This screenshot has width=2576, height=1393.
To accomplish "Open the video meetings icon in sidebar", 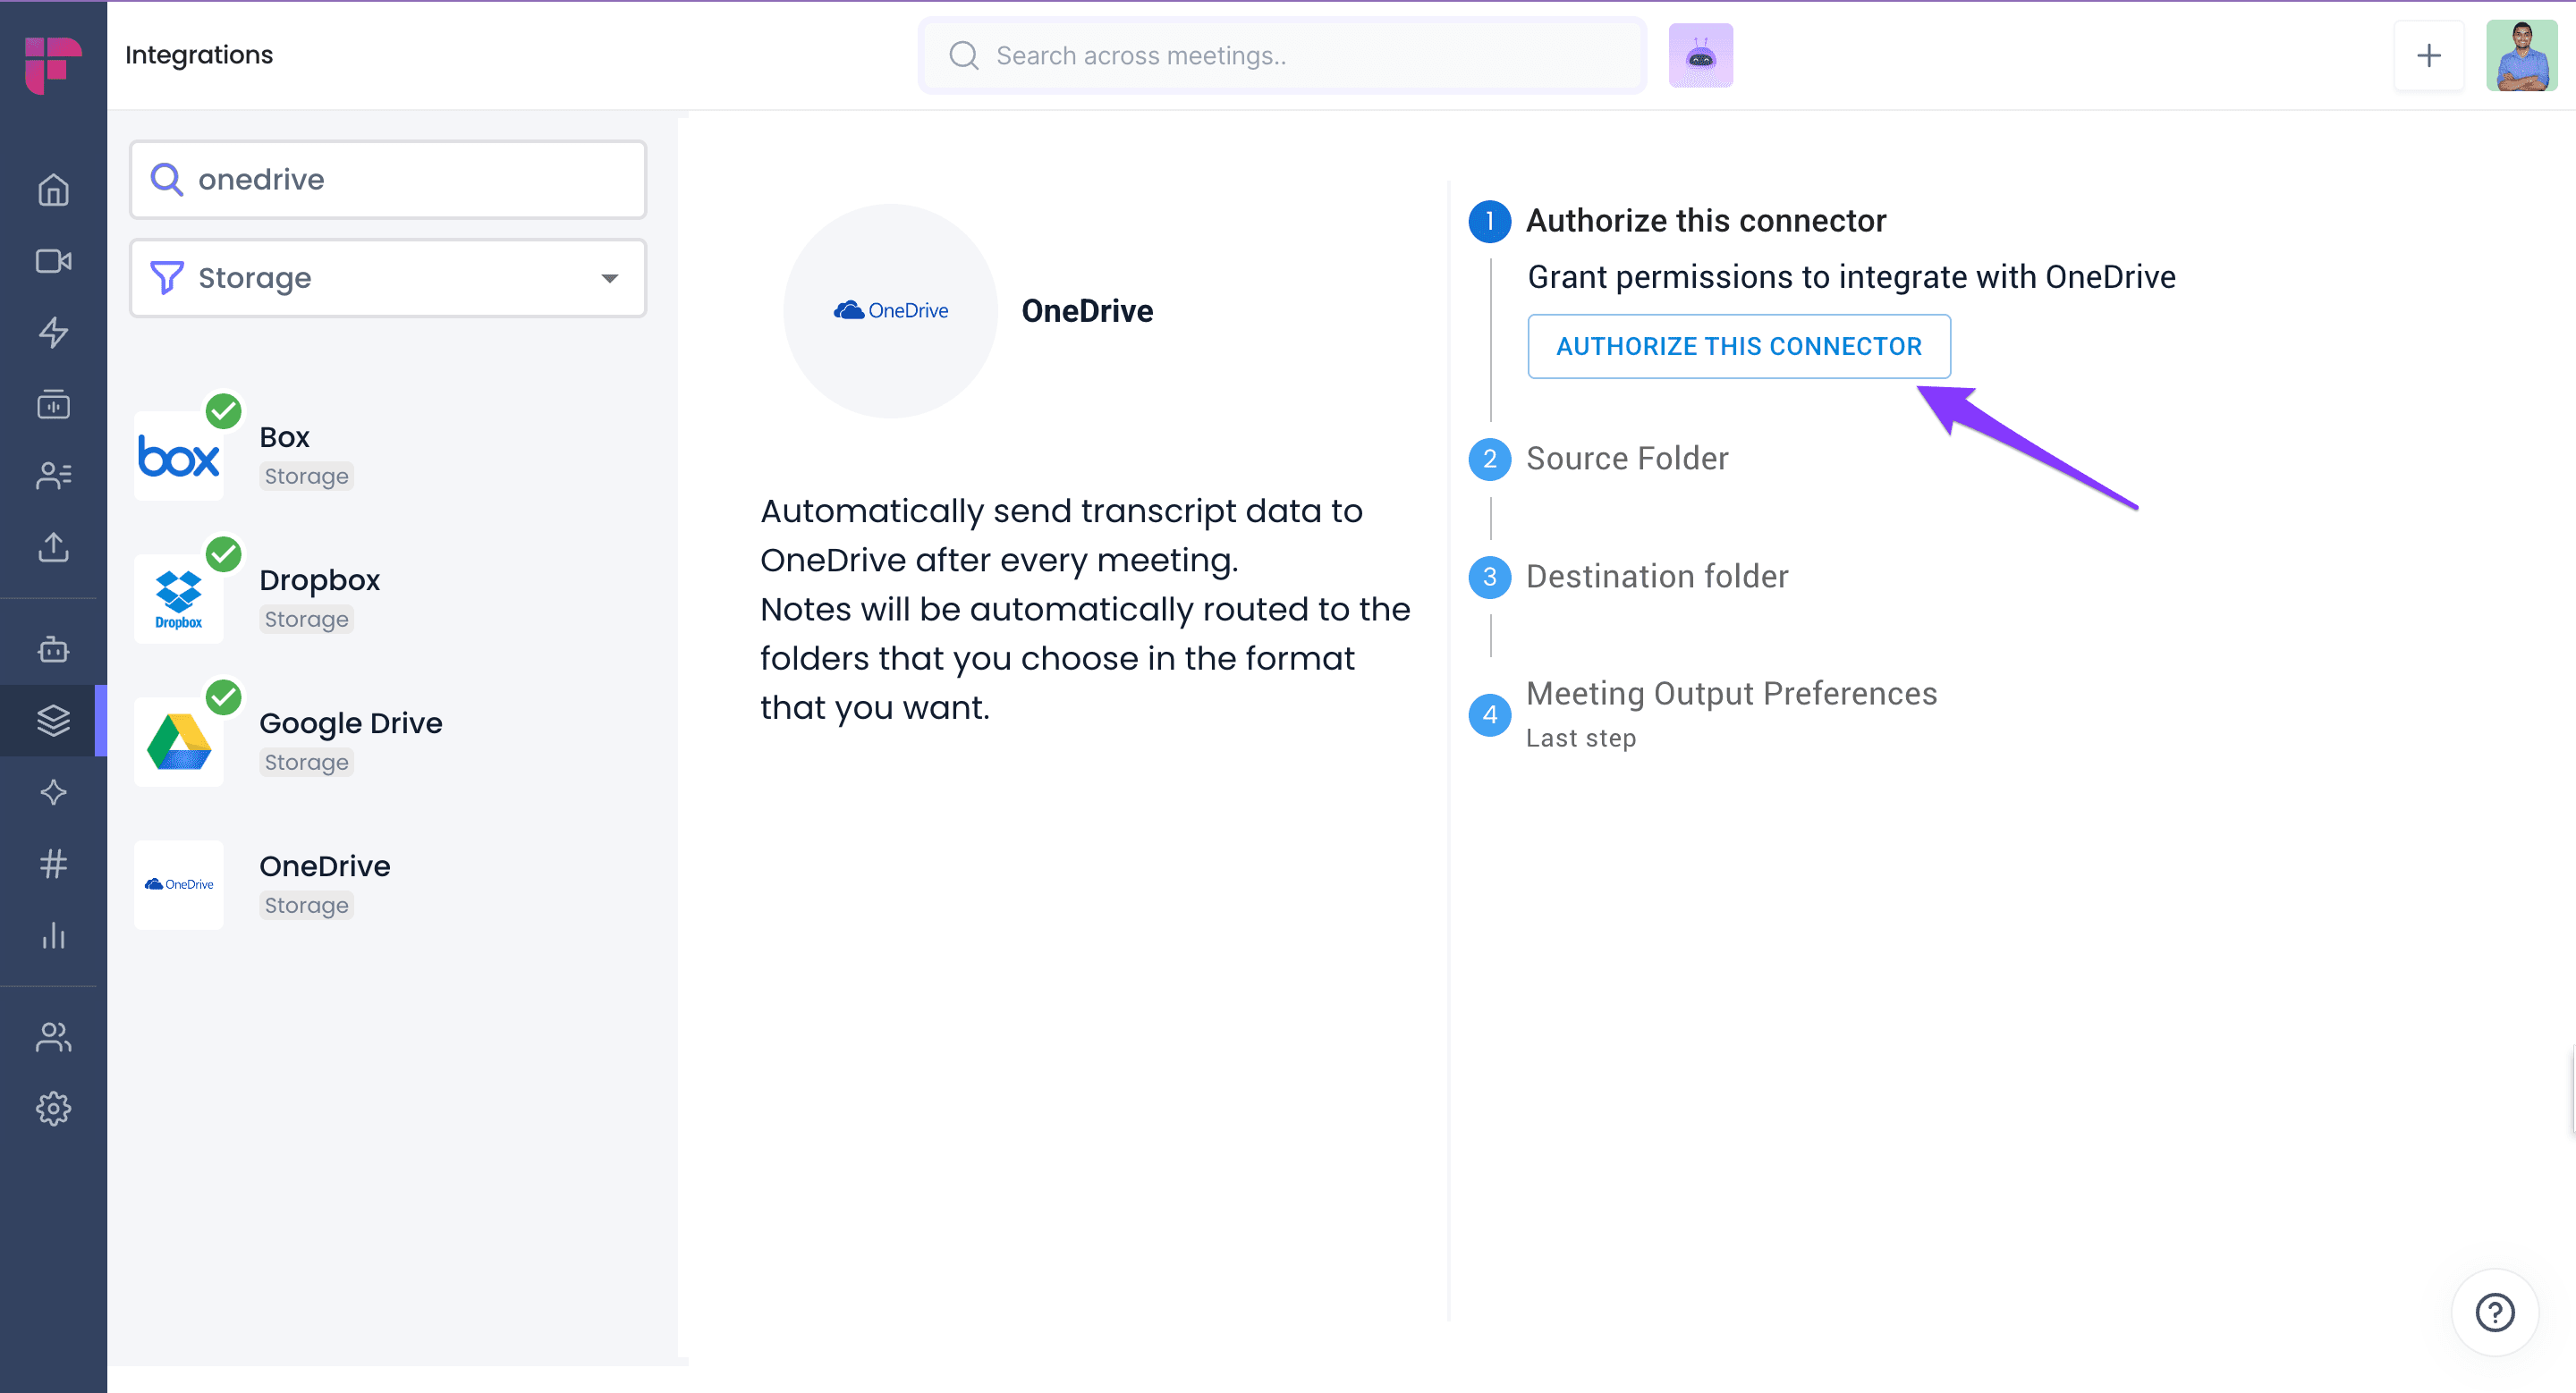I will point(53,261).
